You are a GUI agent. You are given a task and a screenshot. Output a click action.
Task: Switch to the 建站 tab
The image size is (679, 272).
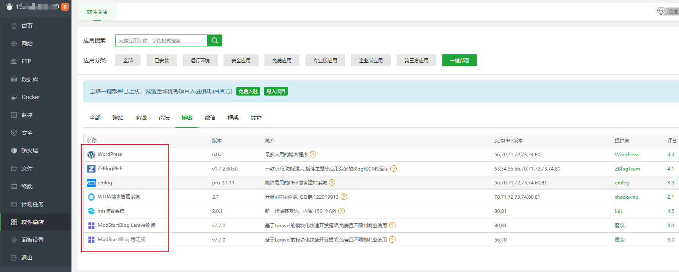click(118, 118)
